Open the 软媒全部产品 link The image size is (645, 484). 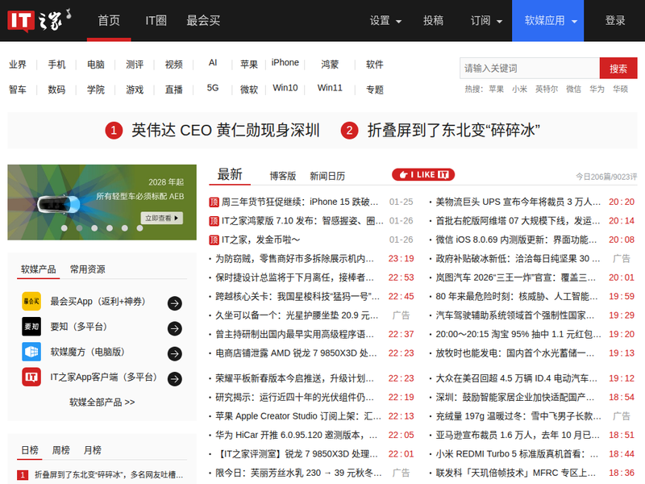point(102,402)
